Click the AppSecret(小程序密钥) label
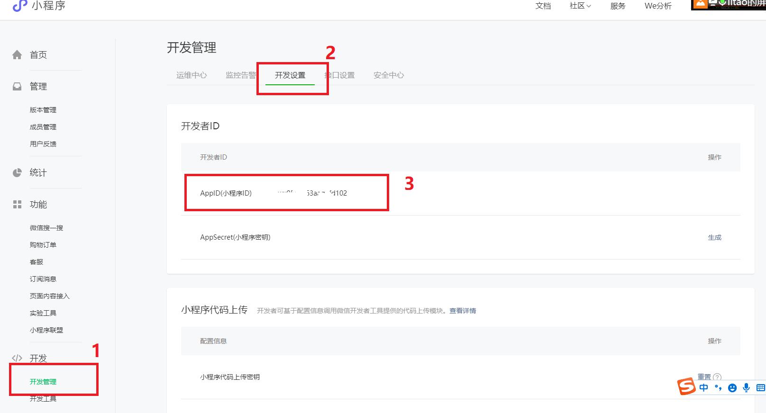This screenshot has width=766, height=413. [x=235, y=237]
